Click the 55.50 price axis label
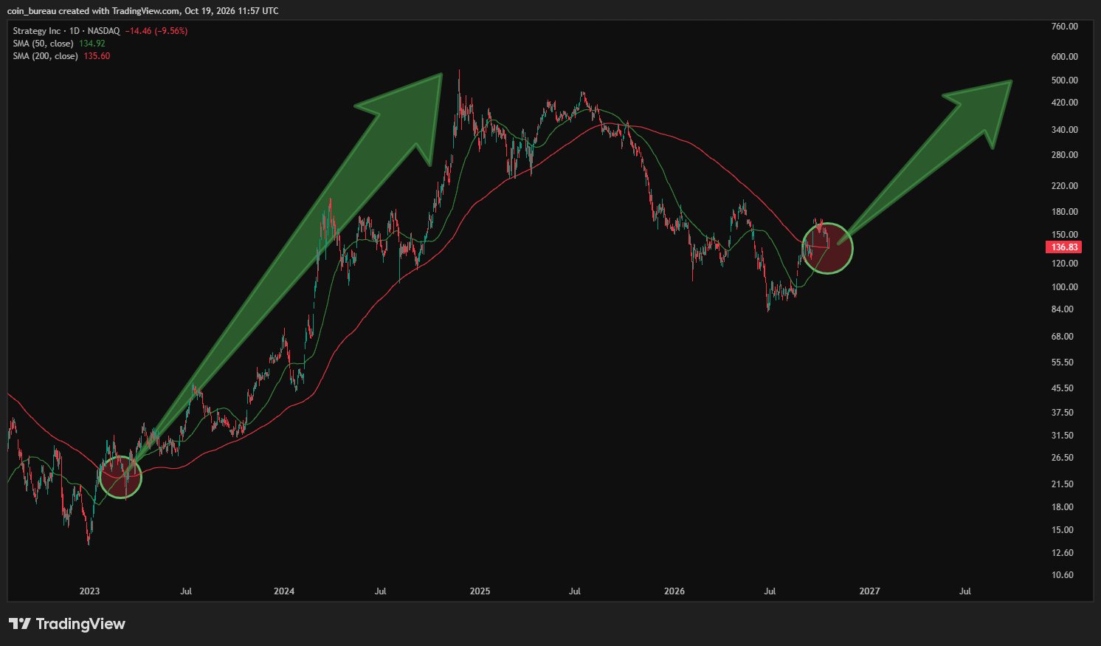This screenshot has width=1101, height=646. 1064,362
